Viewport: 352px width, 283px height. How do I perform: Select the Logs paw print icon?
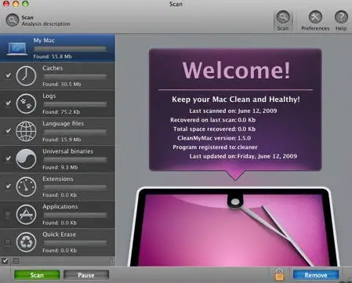click(x=26, y=103)
